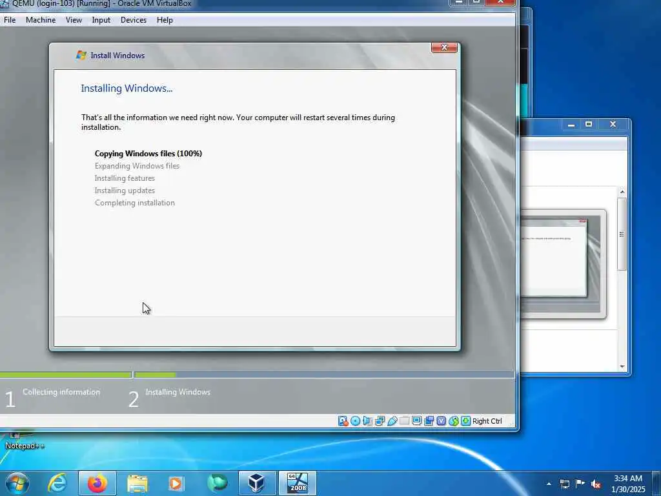661x496 pixels.
Task: Click the 'Collecting information' progress segment
Action: point(66,375)
